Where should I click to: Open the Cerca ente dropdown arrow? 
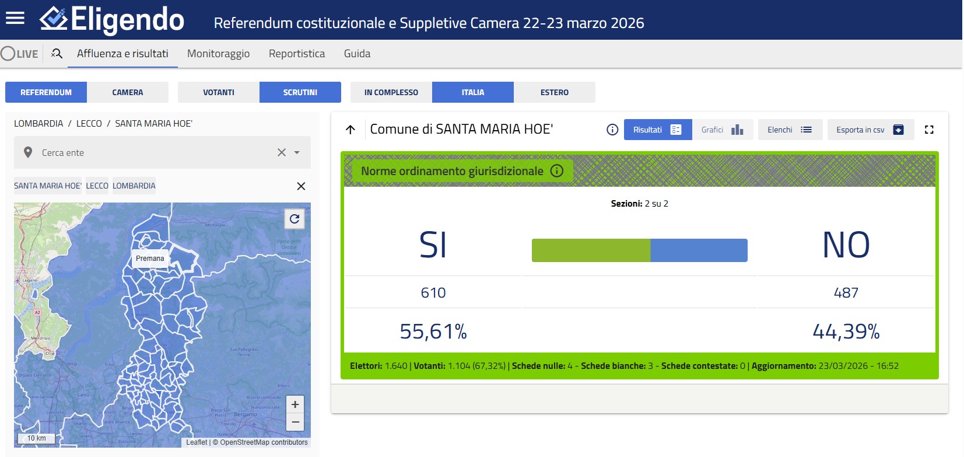pos(297,152)
